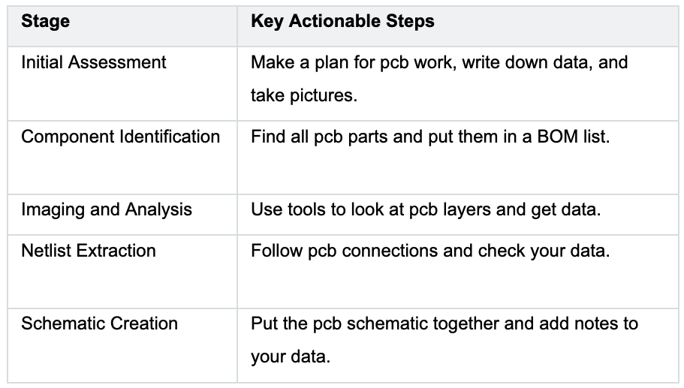Click the words 'add notes to'

588,323
